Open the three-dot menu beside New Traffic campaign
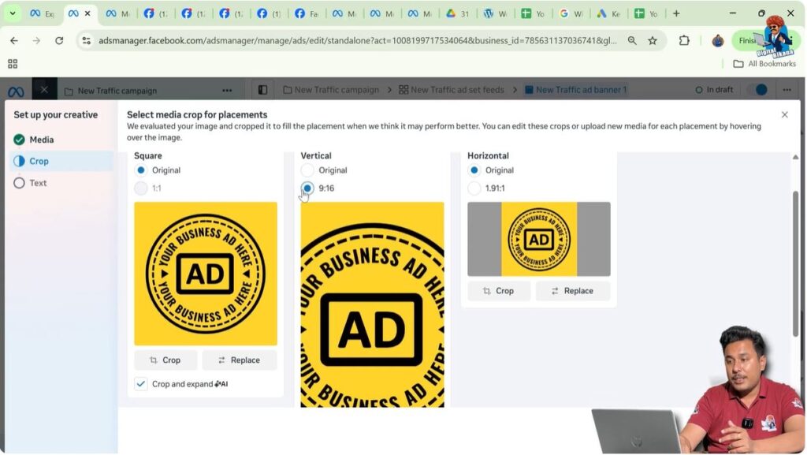 pyautogui.click(x=227, y=90)
